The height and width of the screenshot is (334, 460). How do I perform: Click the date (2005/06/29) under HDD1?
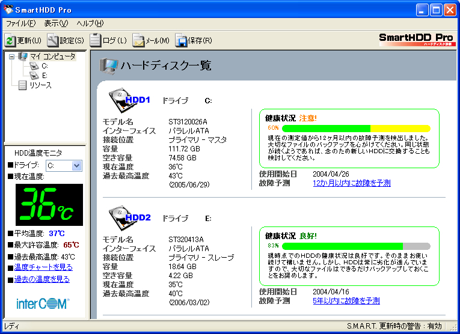[189, 185]
